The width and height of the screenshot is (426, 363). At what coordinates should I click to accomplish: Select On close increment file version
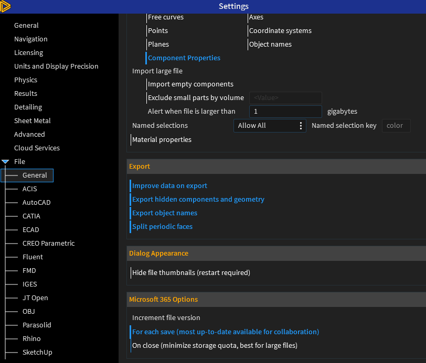215,346
